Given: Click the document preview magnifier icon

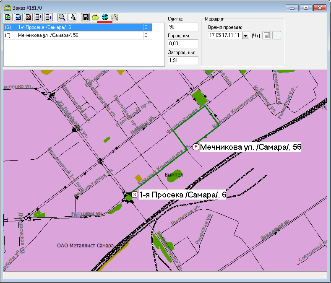Looking at the screenshot, I should coord(72,17).
